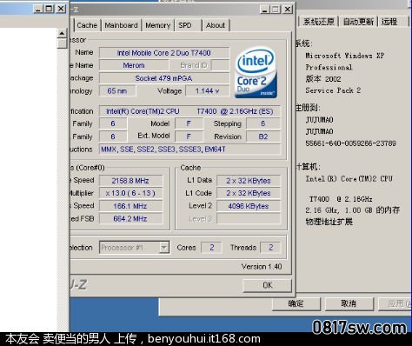412x346 pixels.
Task: Click the scroll up arrow in left window
Action: click(x=62, y=34)
